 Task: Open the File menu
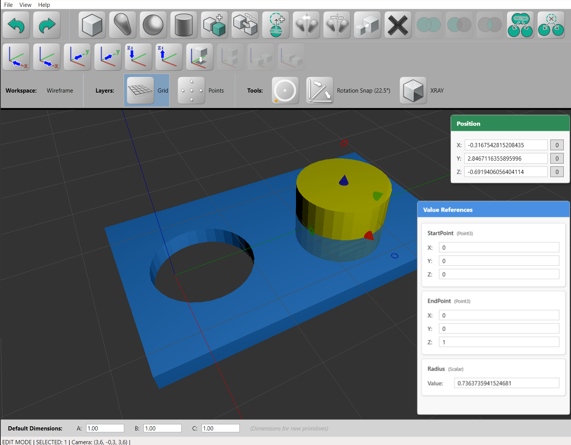[x=8, y=5]
